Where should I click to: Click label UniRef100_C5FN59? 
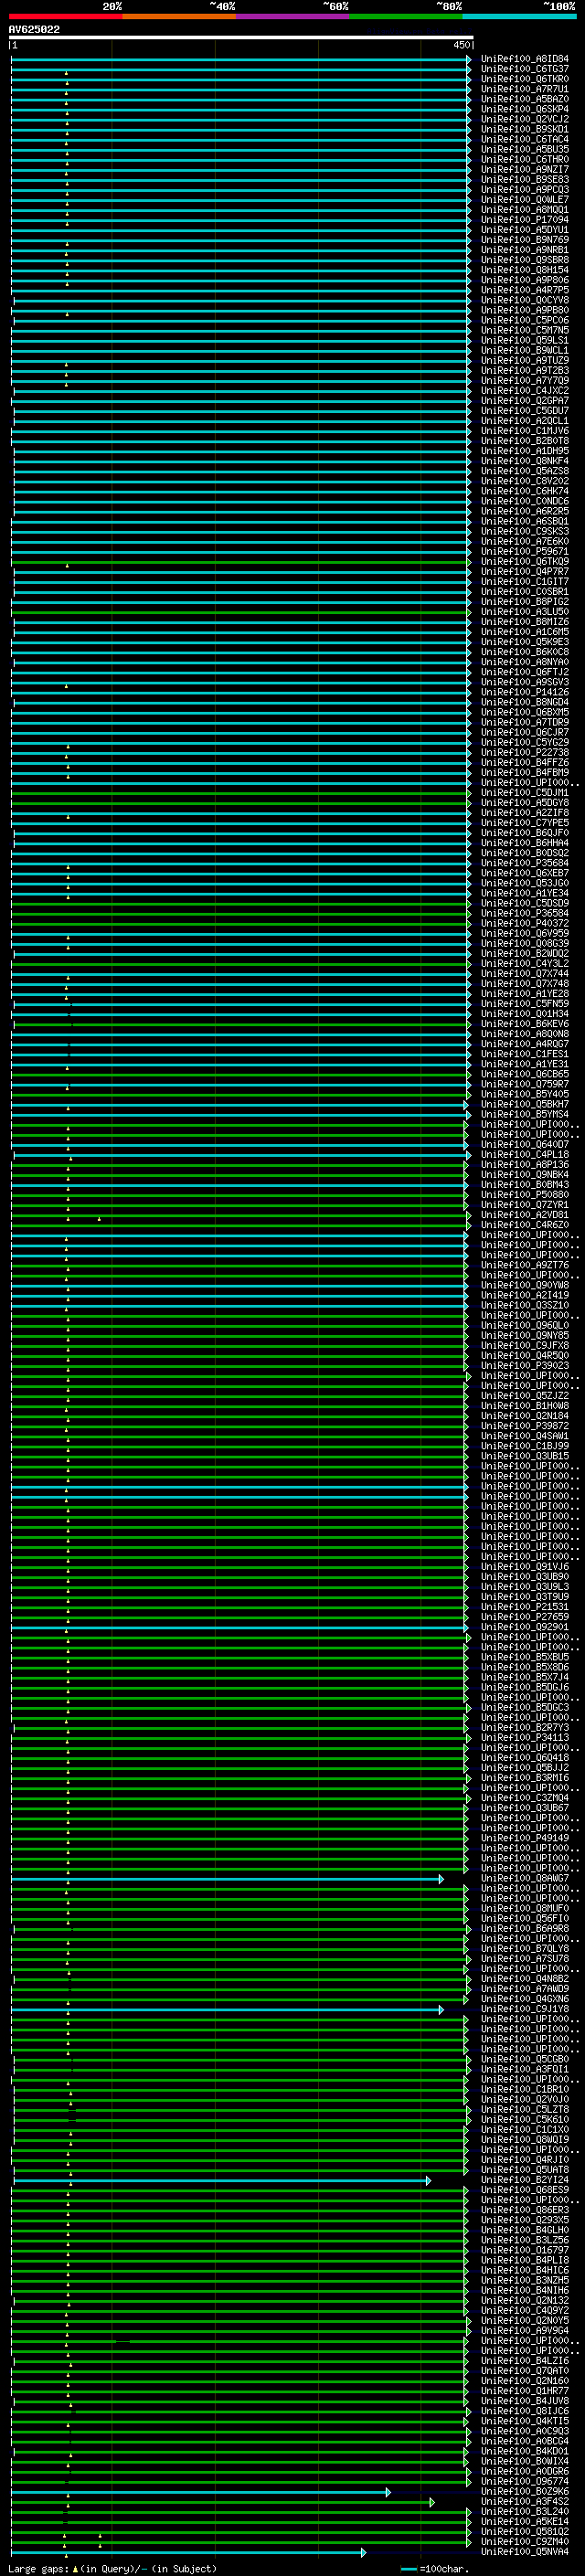click(525, 1004)
